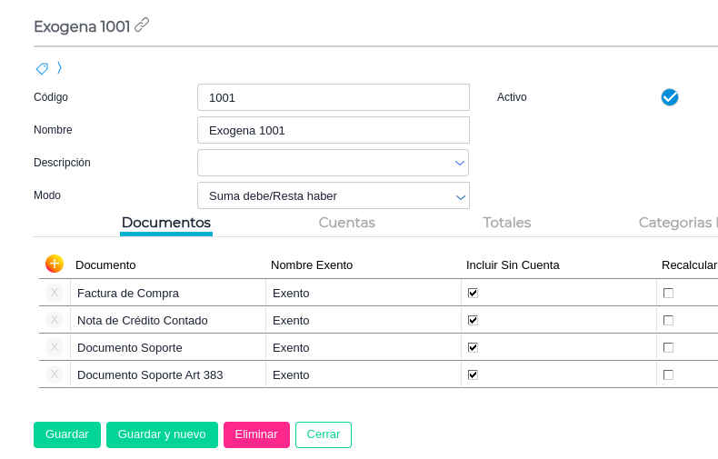The width and height of the screenshot is (718, 459).
Task: Switch to the Cuentas tab
Action: [346, 223]
